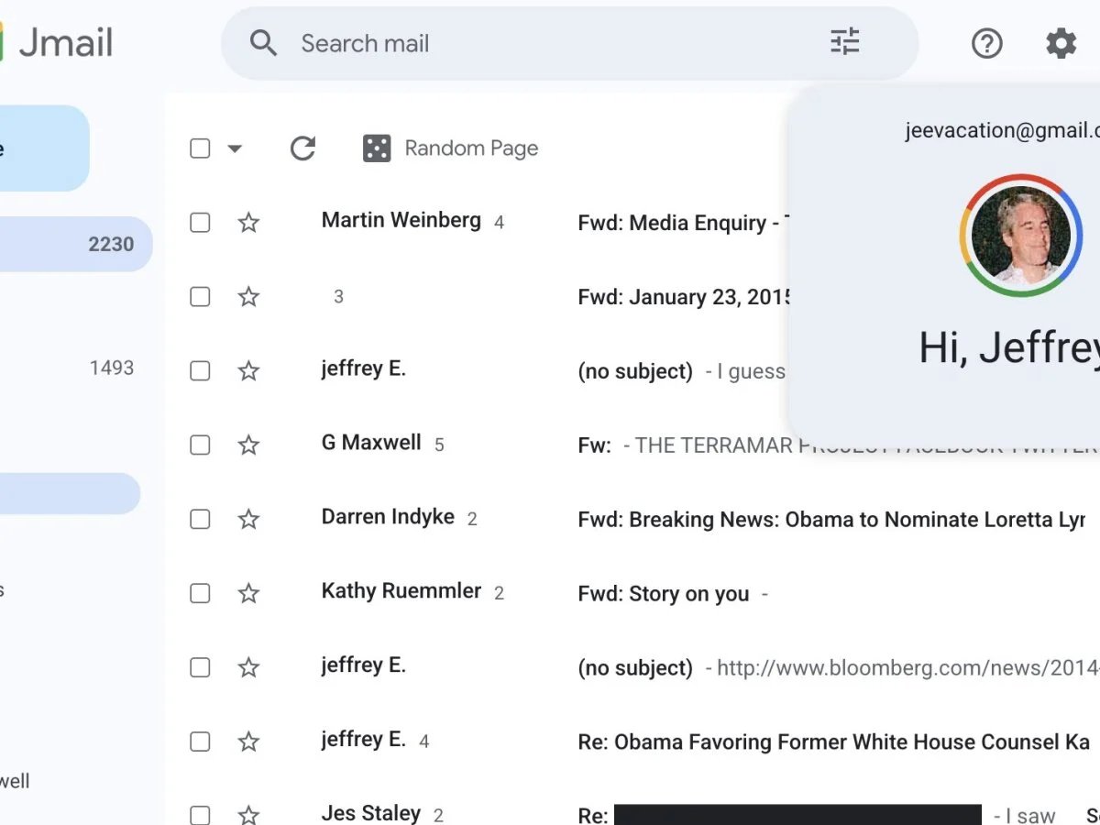
Task: Click sender name Darren Indyke
Action: coord(388,516)
